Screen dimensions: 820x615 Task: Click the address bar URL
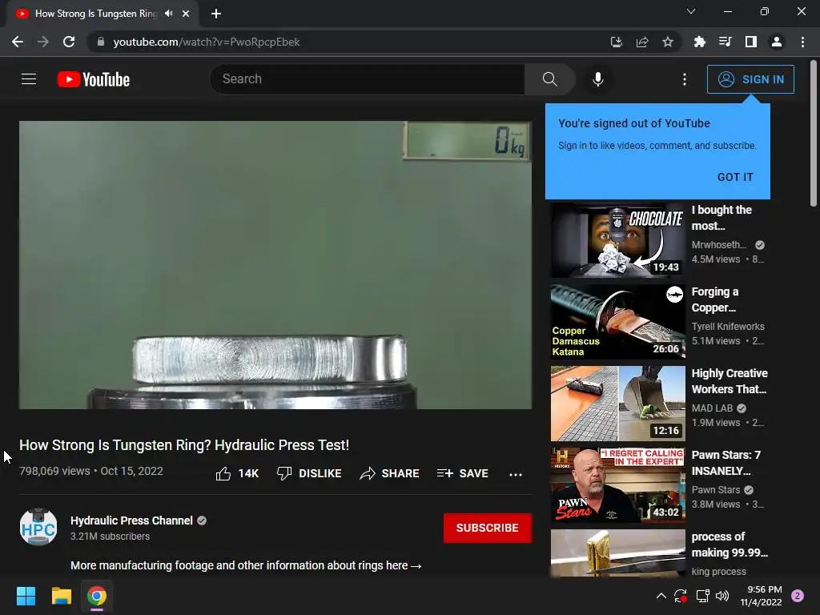pyautogui.click(x=207, y=42)
